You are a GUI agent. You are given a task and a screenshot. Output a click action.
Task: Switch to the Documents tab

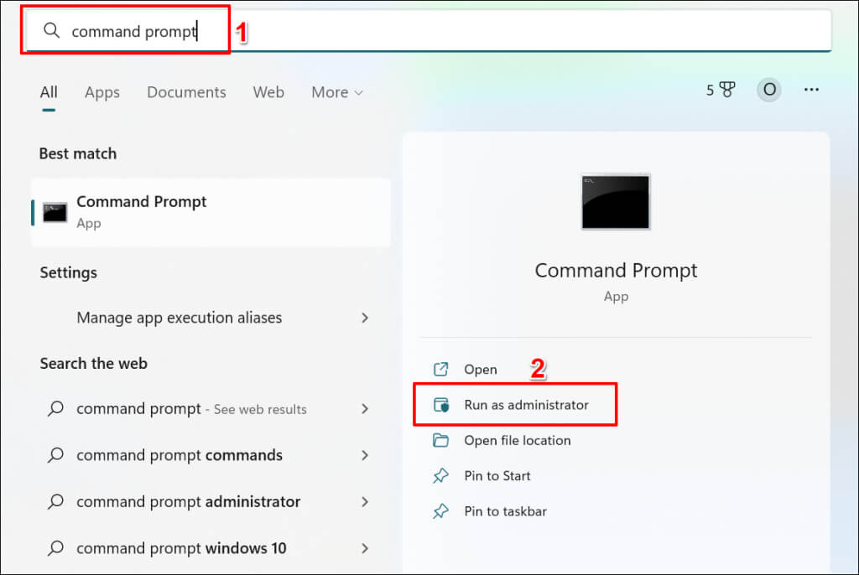pos(186,92)
